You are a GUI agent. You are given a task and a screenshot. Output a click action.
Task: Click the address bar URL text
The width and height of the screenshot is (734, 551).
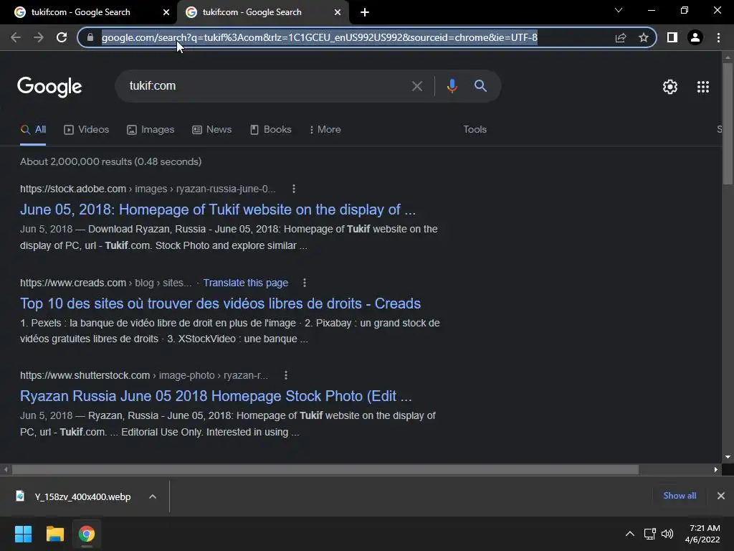click(320, 37)
